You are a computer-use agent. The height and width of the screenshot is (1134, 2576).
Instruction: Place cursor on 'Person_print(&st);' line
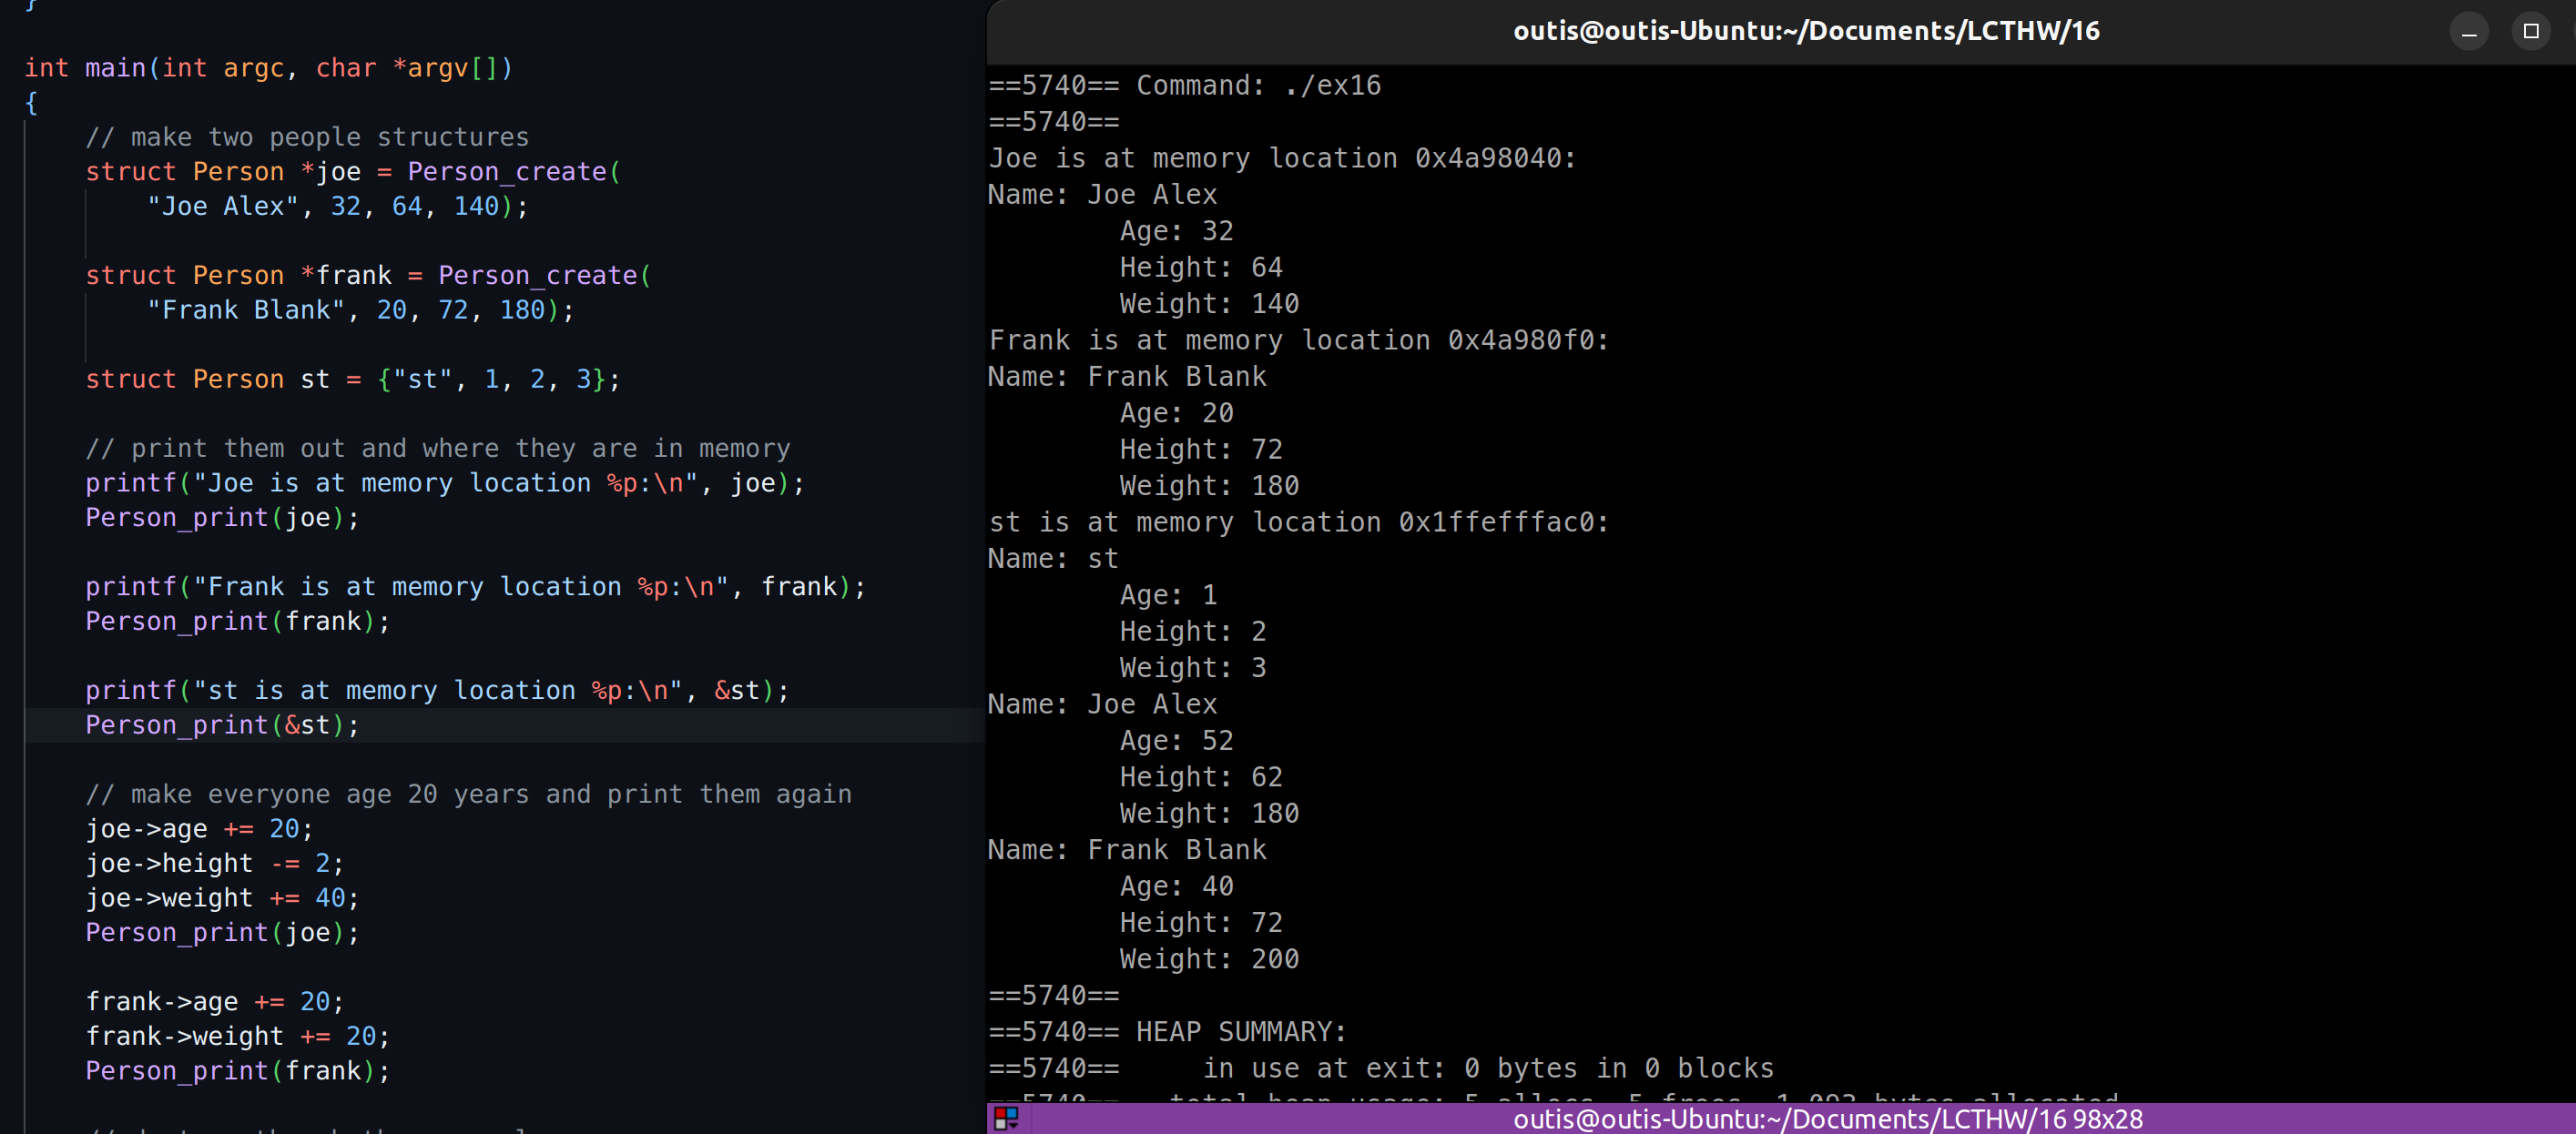click(222, 725)
